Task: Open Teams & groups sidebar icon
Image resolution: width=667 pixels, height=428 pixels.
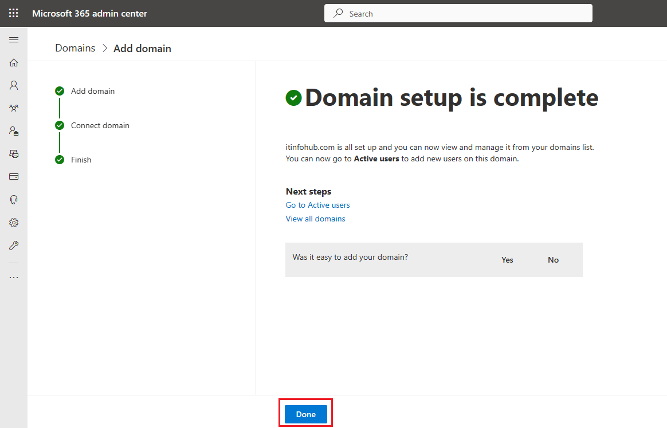Action: 14,108
